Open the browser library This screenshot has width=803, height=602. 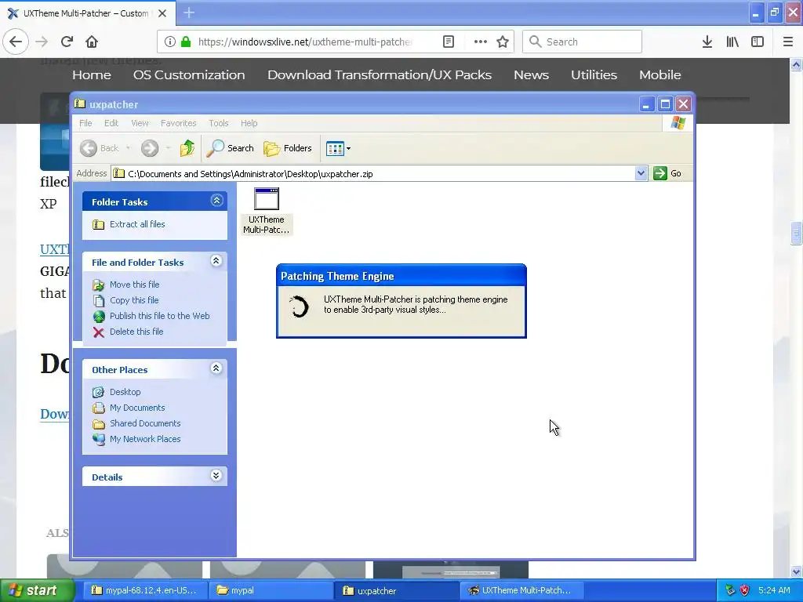point(732,42)
